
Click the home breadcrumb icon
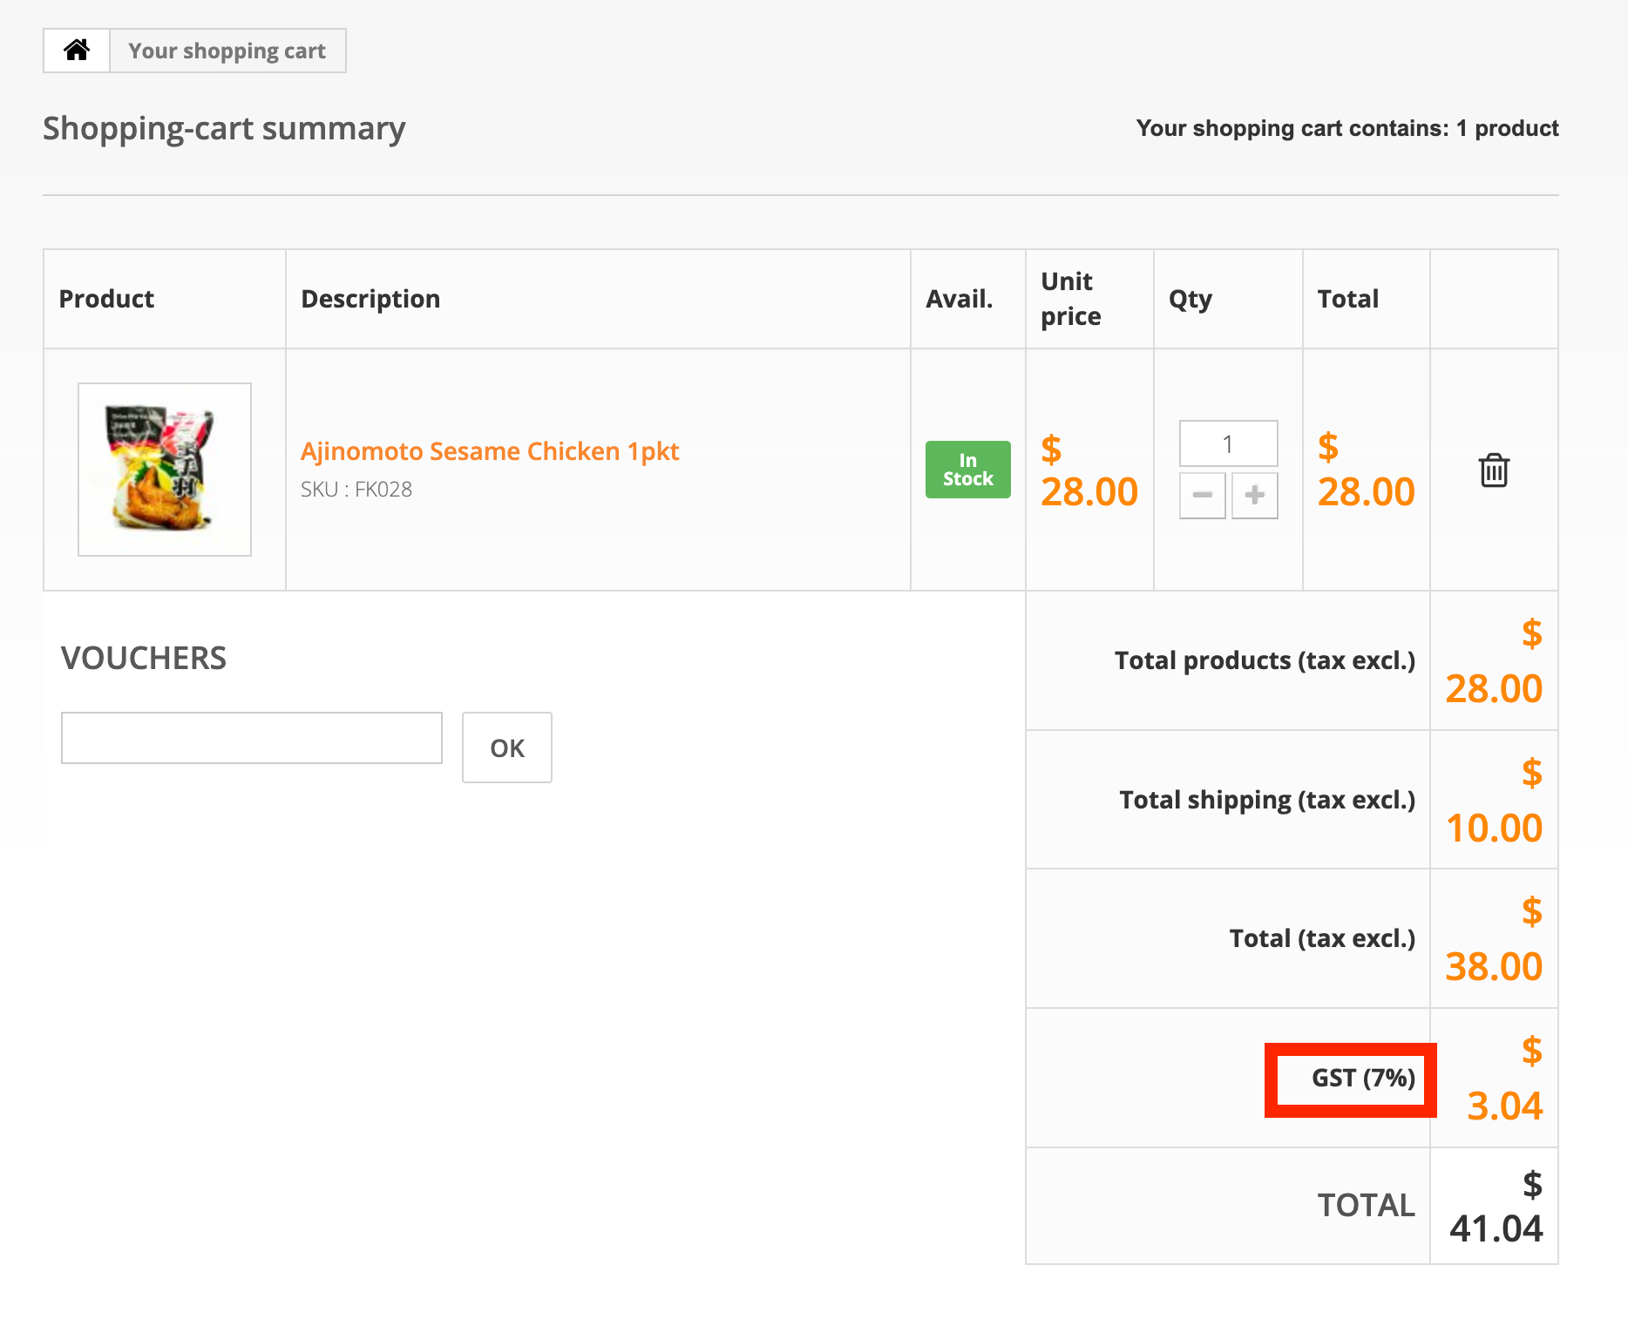click(x=77, y=51)
